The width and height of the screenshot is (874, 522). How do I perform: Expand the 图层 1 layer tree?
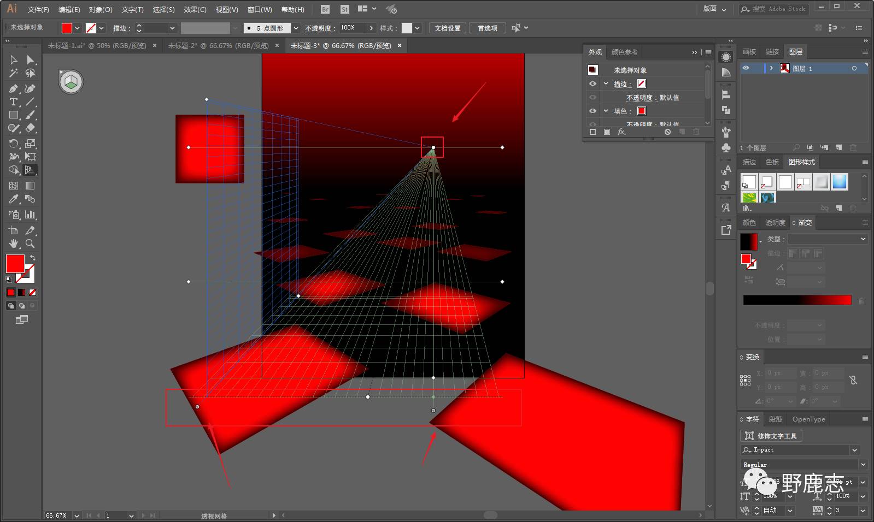pos(771,68)
